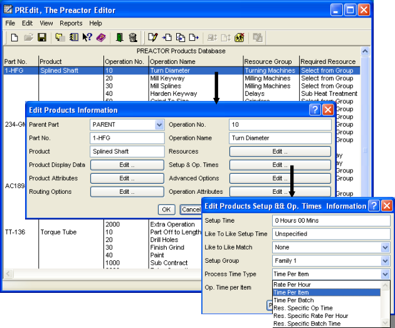Click the Operation Name field Turn Diameter
Image resolution: width=395 pixels, height=328 pixels.
pos(280,138)
